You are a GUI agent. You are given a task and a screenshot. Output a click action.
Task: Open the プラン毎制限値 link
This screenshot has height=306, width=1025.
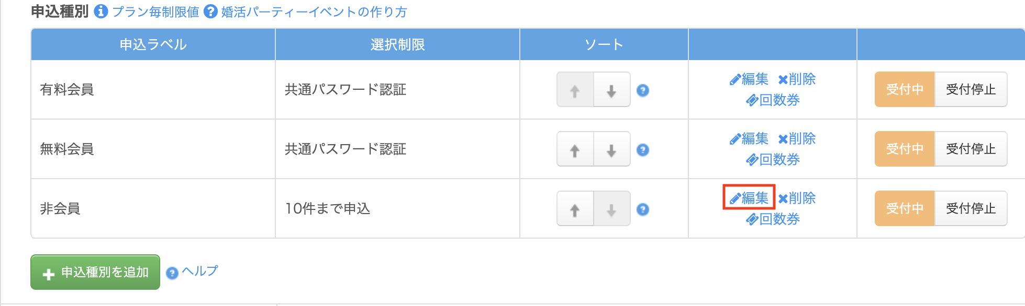[155, 11]
